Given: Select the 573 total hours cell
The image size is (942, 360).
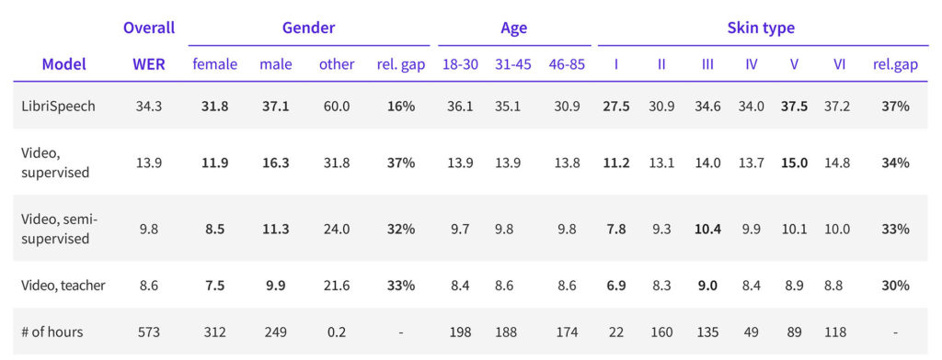Looking at the screenshot, I should tap(148, 332).
